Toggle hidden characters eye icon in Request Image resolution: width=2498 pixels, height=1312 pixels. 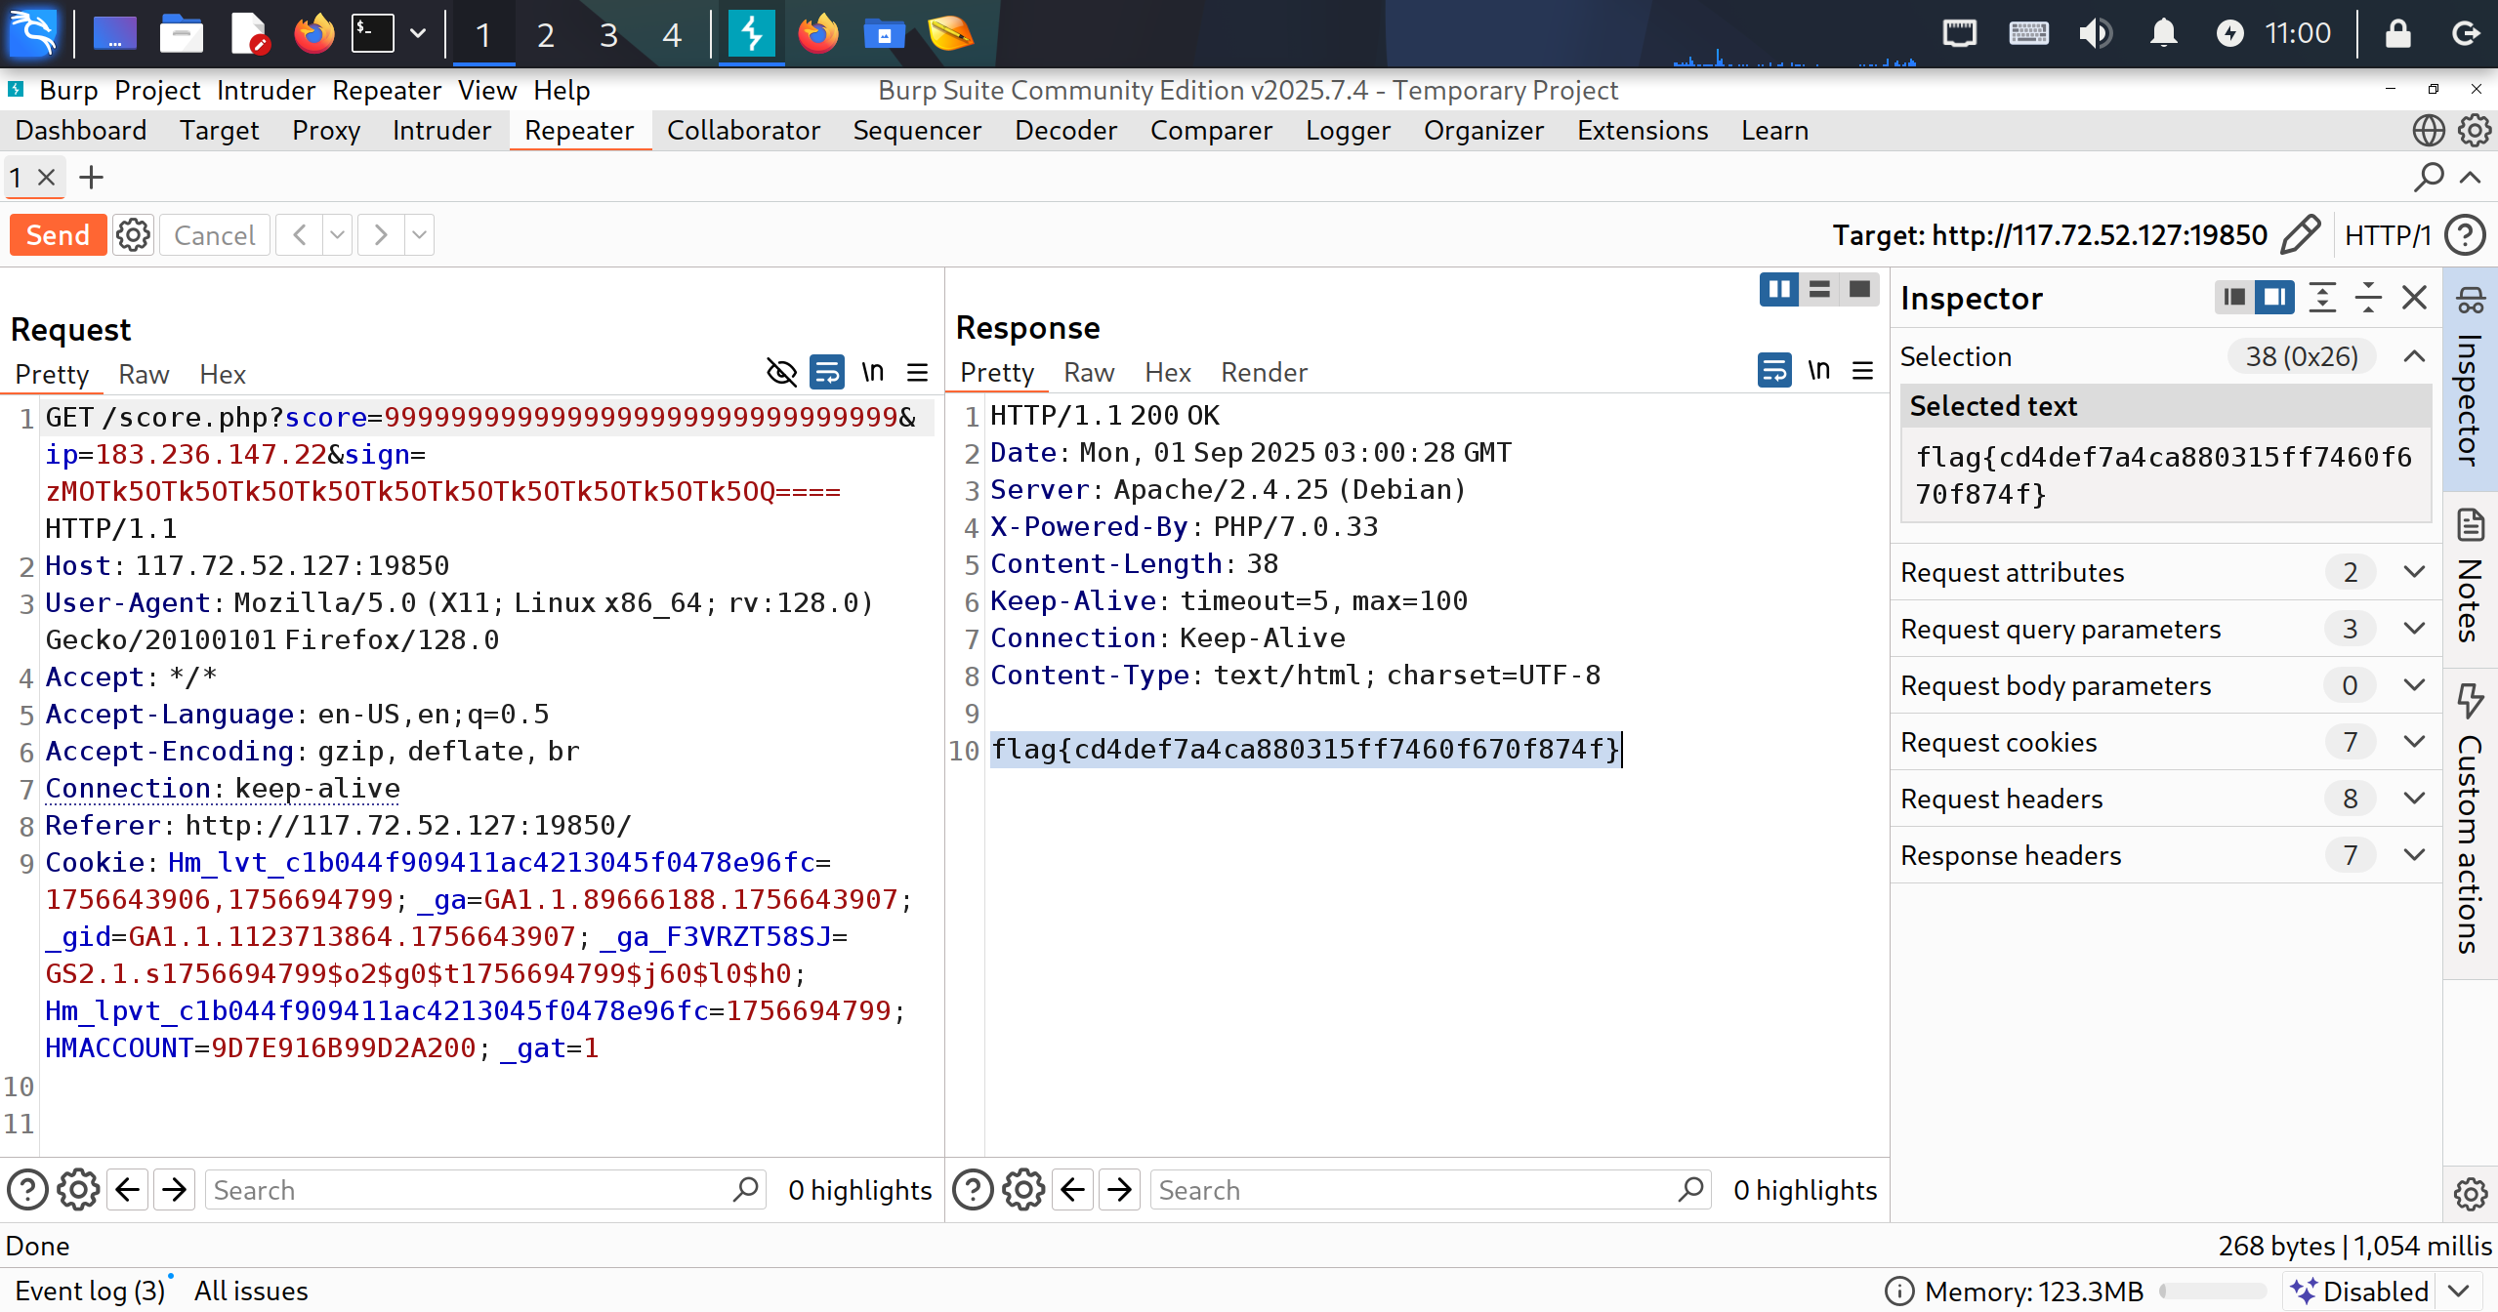[781, 372]
